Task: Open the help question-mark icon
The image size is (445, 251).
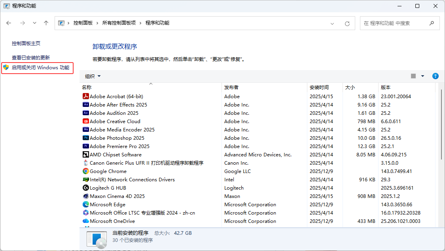Action: (x=435, y=76)
